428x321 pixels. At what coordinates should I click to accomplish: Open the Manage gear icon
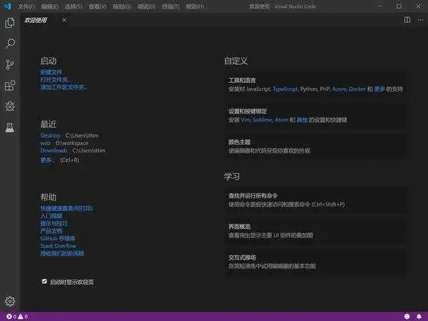pos(10,302)
